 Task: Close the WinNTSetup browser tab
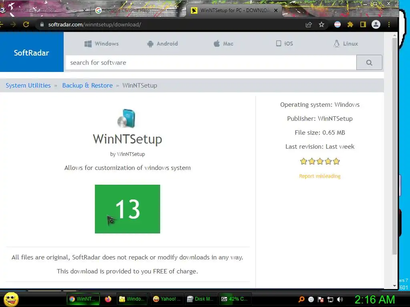pyautogui.click(x=275, y=10)
